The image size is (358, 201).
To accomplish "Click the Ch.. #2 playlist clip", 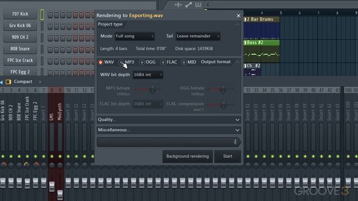I will click(x=252, y=69).
